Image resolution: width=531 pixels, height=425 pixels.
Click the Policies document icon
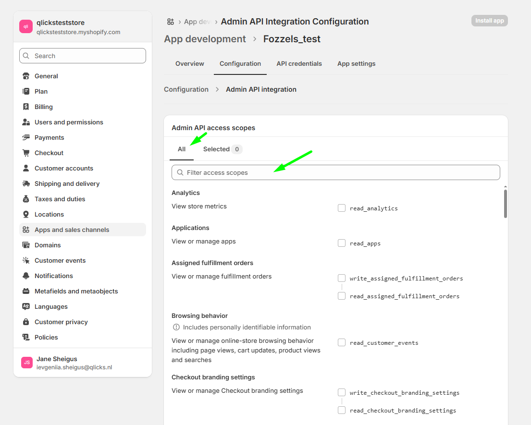pos(26,338)
